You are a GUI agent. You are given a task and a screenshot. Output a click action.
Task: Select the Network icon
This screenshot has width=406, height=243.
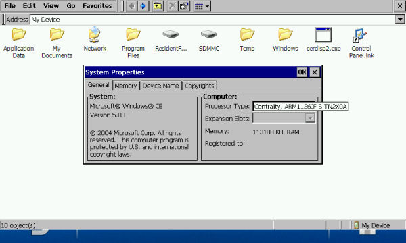pyautogui.click(x=95, y=40)
